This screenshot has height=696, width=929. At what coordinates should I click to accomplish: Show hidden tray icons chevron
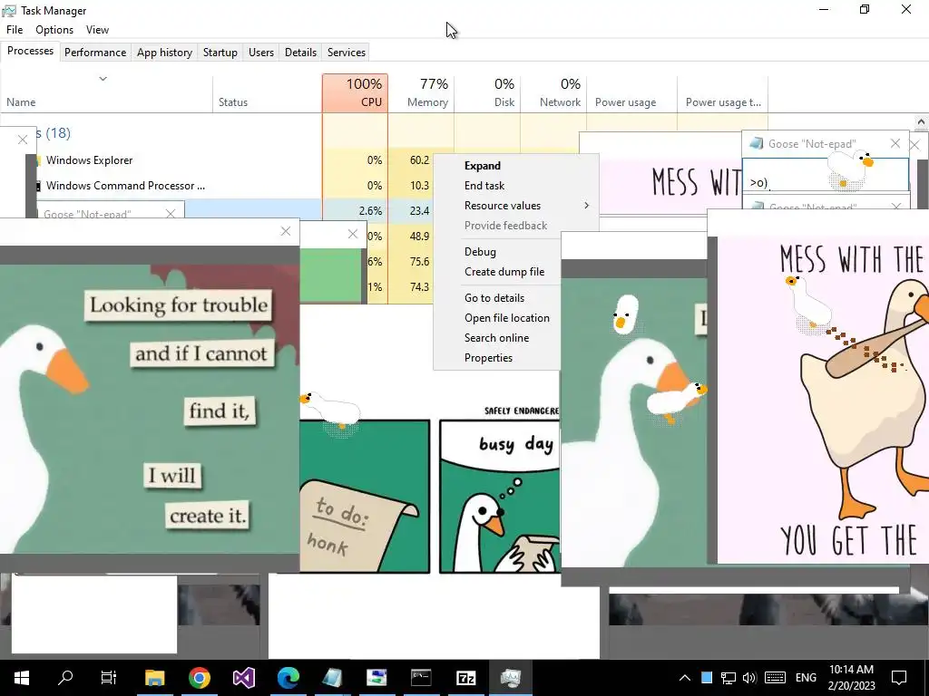point(684,678)
